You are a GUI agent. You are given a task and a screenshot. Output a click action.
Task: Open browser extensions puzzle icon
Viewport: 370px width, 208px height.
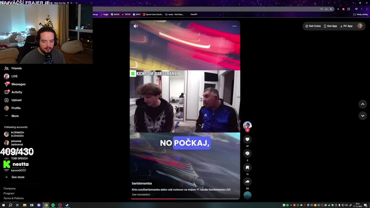click(349, 9)
